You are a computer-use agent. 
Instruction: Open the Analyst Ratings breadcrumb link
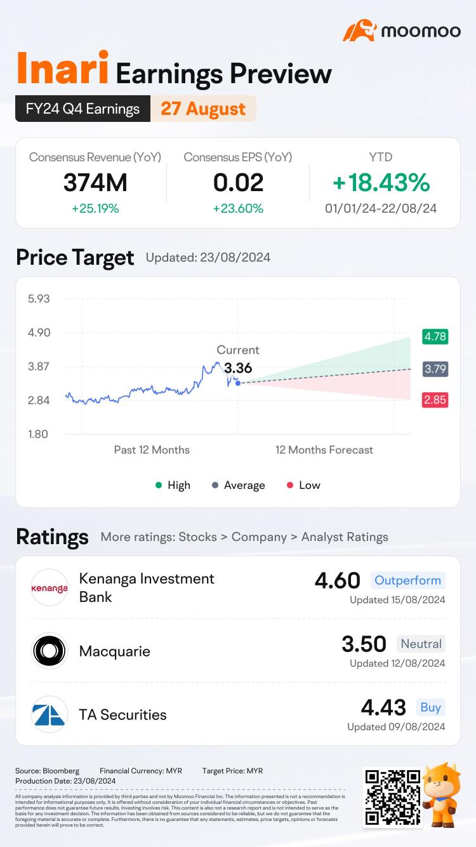click(x=345, y=537)
